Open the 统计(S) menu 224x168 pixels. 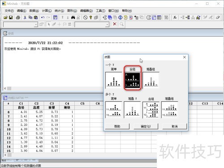(x=59, y=11)
